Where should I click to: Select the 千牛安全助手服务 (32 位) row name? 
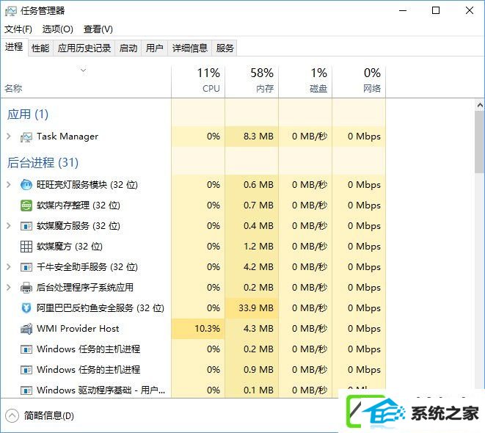87,267
